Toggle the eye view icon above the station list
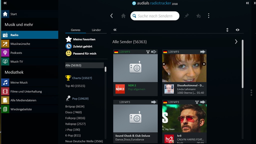Image resolution: width=256 pixels, height=144 pixels. (x=237, y=30)
